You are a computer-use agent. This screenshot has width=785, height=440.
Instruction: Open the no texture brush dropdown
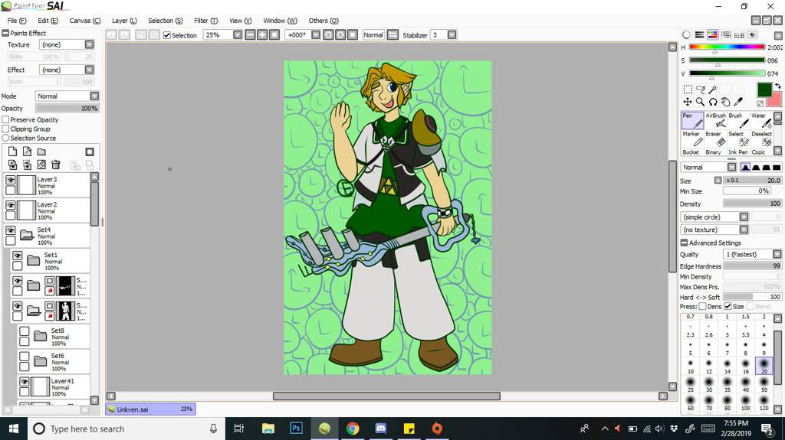coord(744,230)
